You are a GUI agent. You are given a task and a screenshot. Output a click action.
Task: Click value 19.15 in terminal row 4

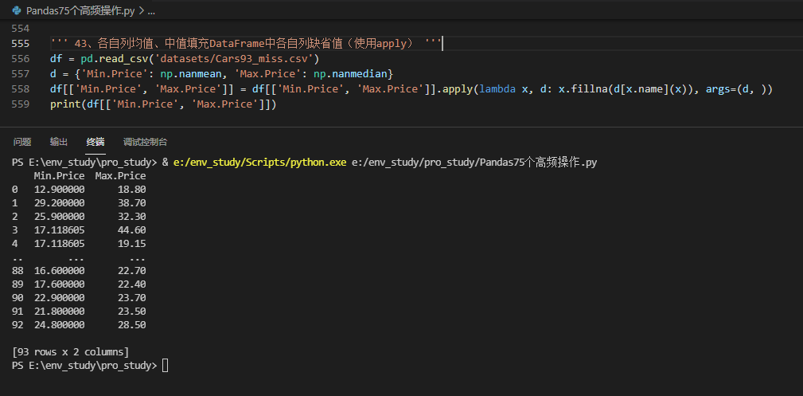pyautogui.click(x=131, y=244)
